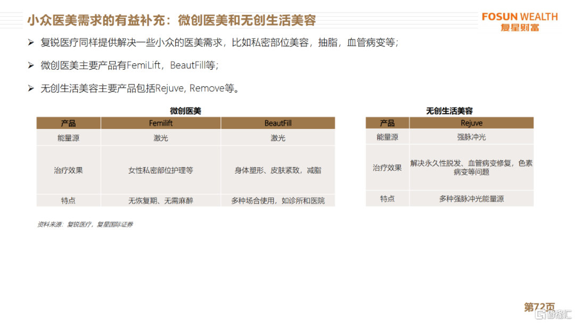This screenshot has width=575, height=323.
Task: Click 特点 label in Femilift table
Action: coord(69,201)
